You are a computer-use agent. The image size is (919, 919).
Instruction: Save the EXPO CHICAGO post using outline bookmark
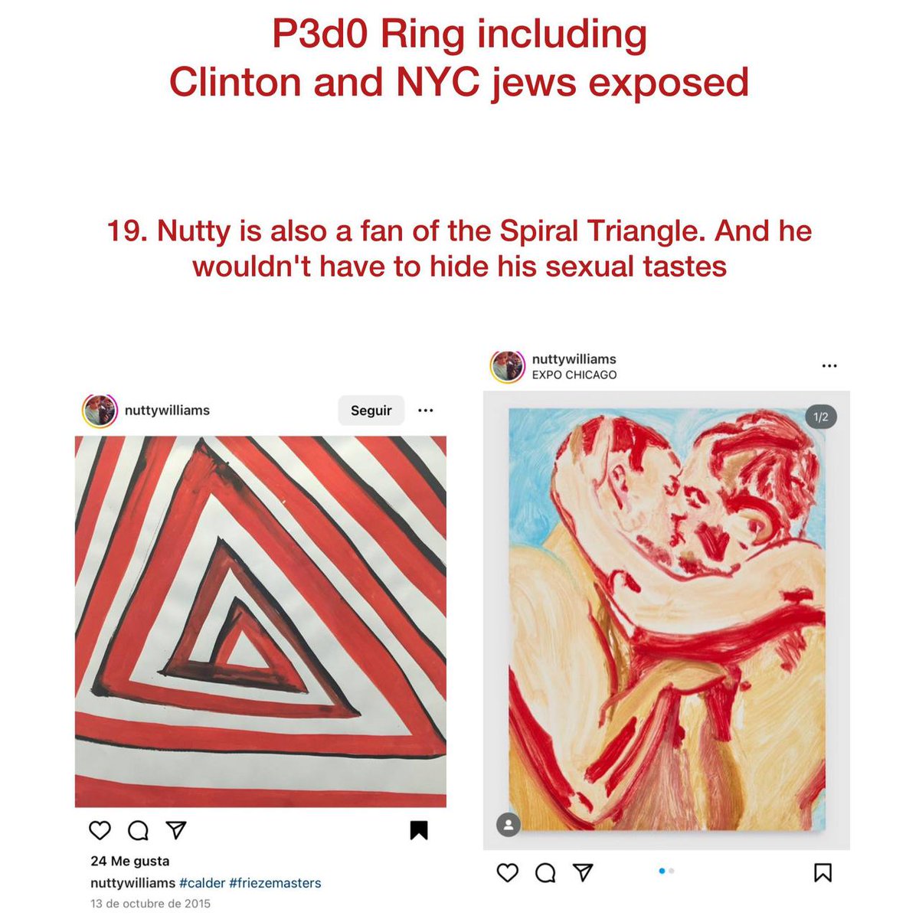pyautogui.click(x=823, y=872)
